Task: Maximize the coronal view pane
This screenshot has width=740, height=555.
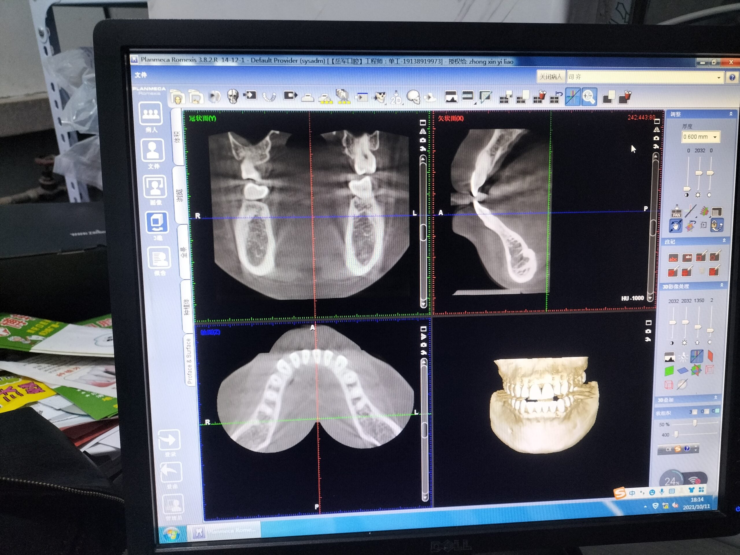Action: click(x=423, y=123)
